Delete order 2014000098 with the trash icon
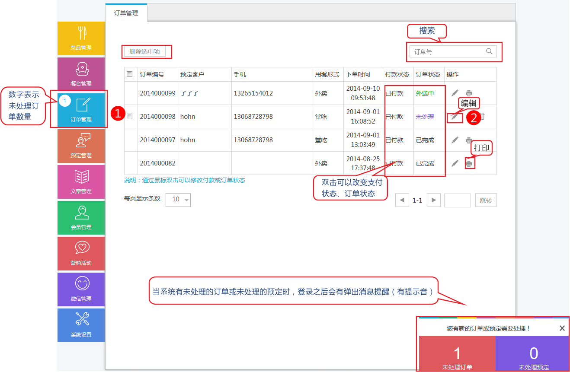Image resolution: width=570 pixels, height=372 pixels. (x=482, y=116)
